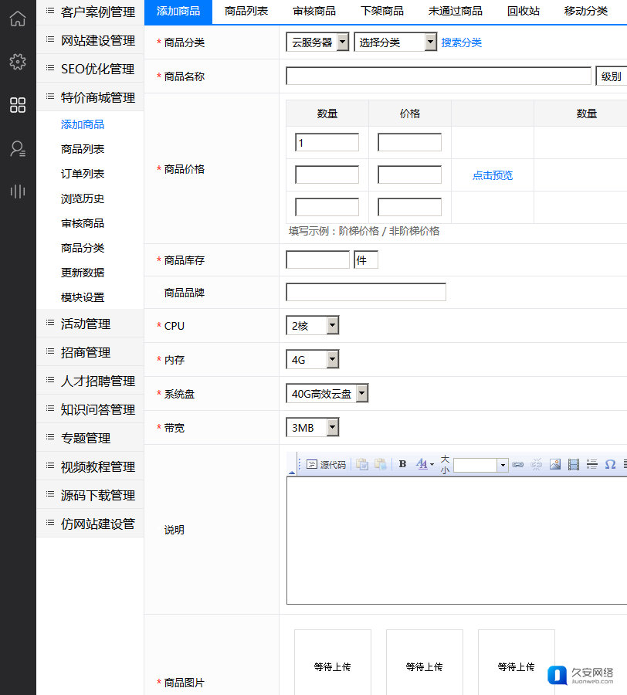Open the 内存 dropdown showing 4G
627x695 pixels.
coord(312,360)
